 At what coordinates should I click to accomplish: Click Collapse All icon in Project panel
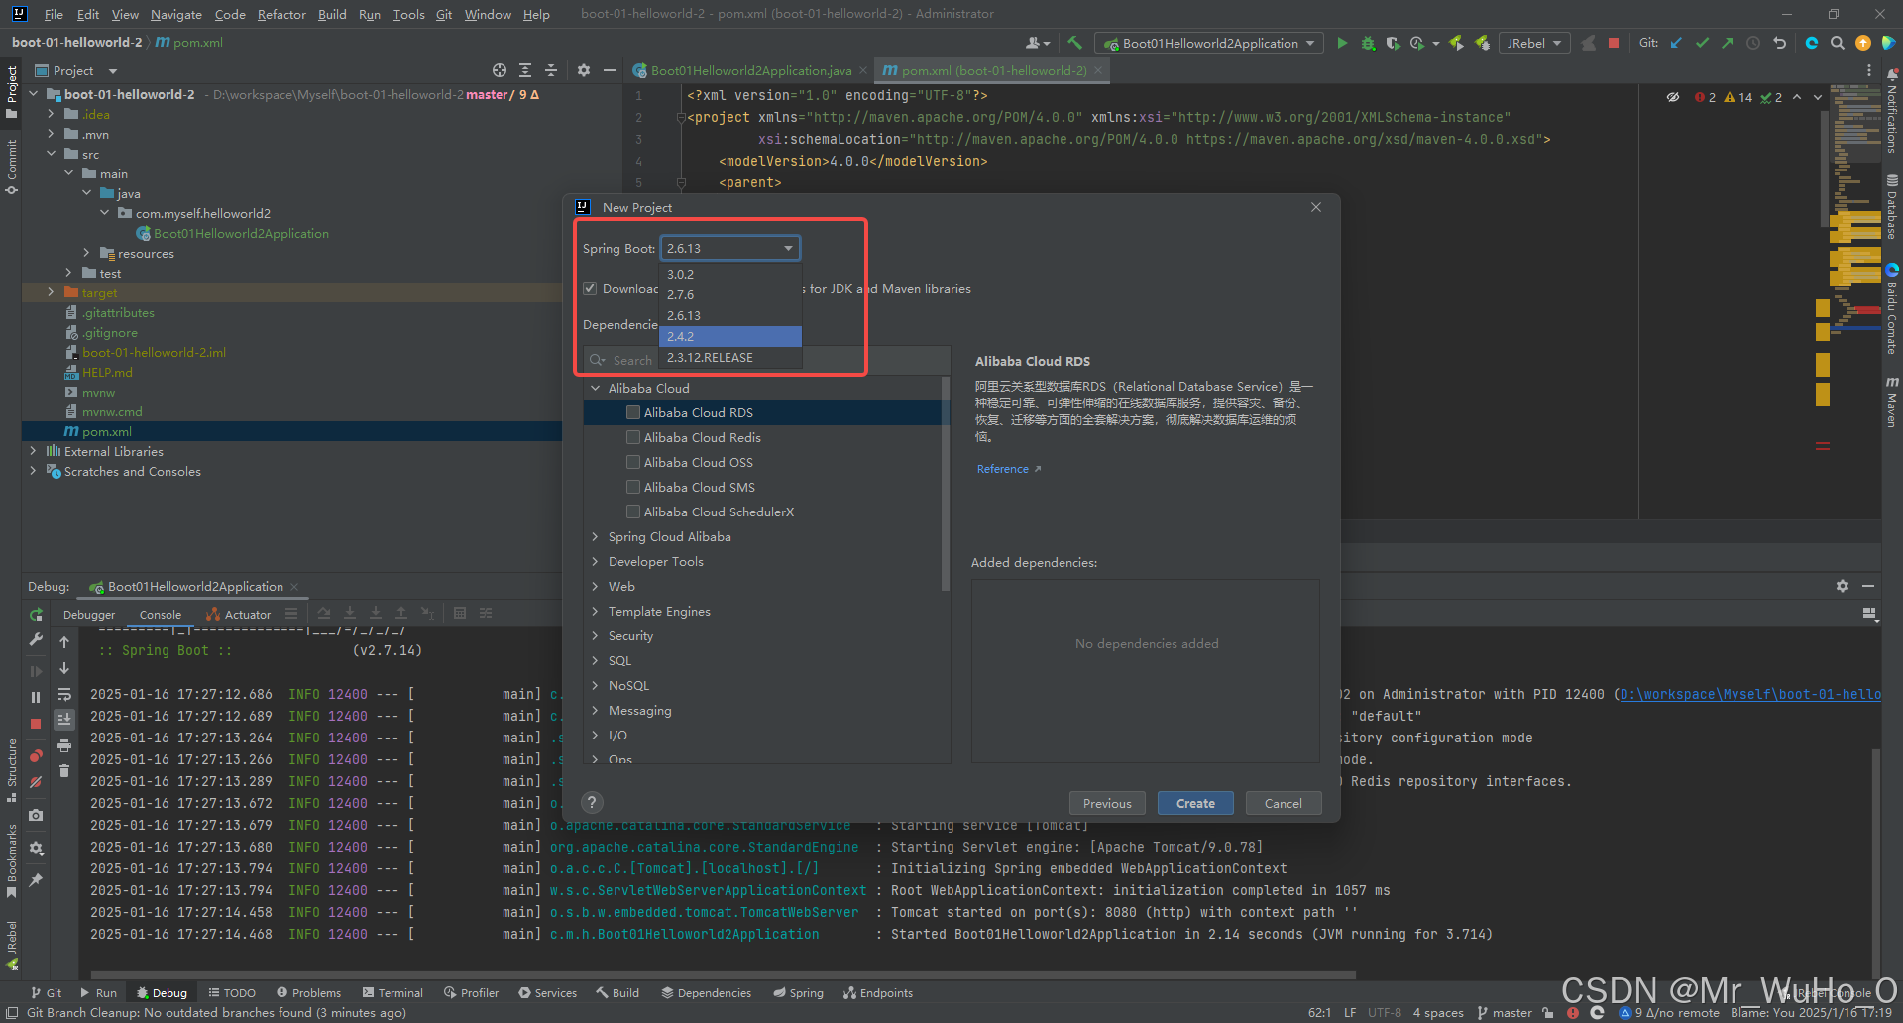[x=551, y=70]
